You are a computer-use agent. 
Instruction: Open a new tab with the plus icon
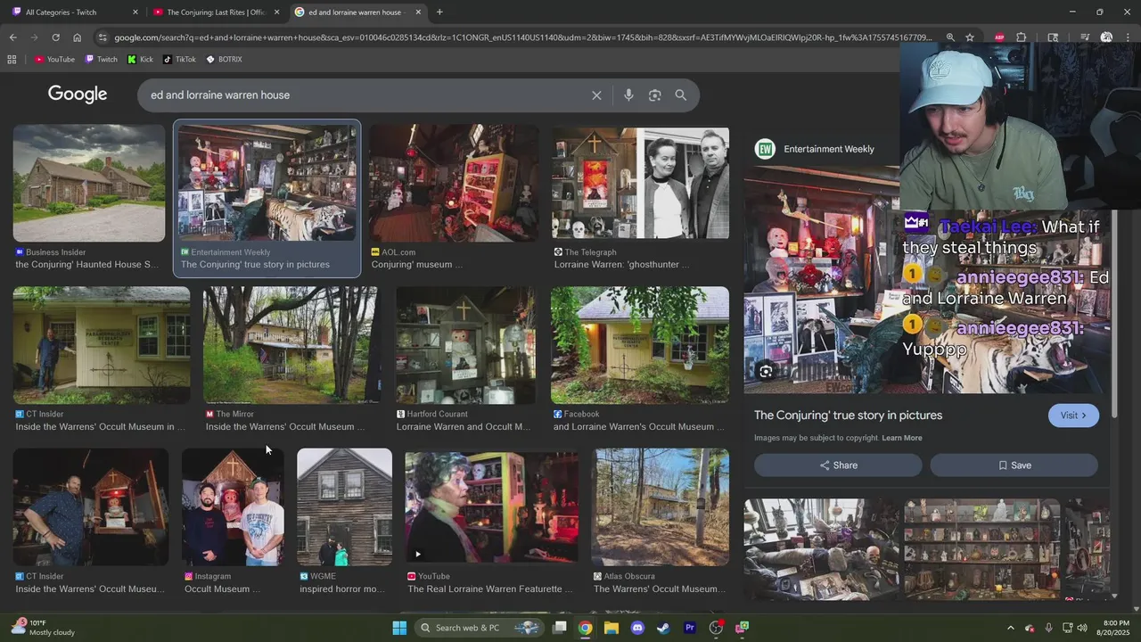(x=439, y=12)
